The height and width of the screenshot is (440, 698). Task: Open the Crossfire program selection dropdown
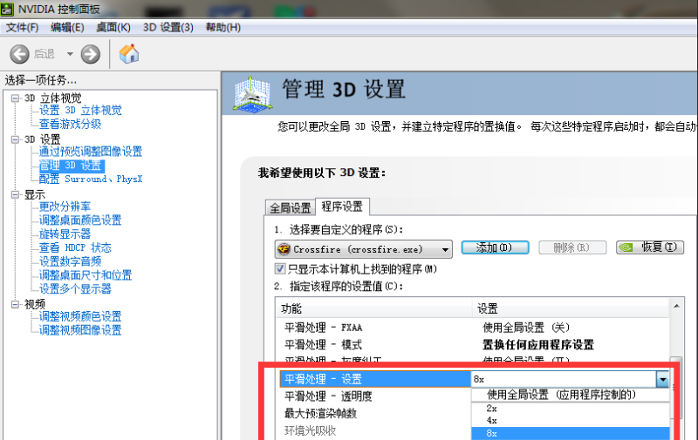click(x=364, y=249)
